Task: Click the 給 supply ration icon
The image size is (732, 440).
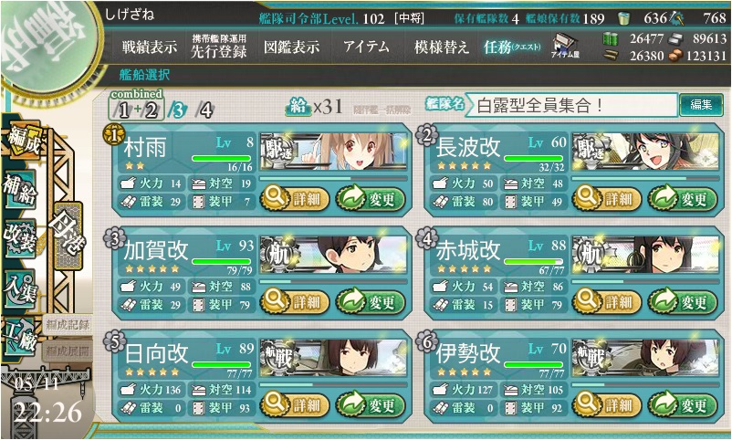Action: 298,107
